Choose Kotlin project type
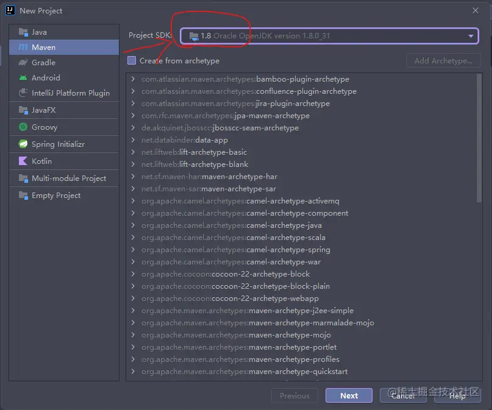 tap(64, 161)
